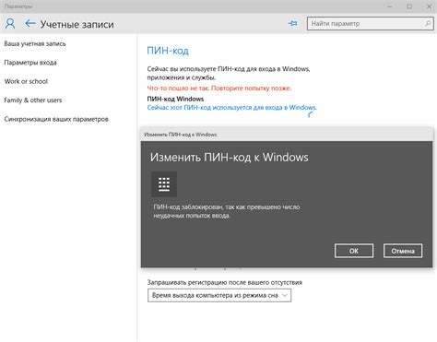
Task: Pin the settings page with pin icon
Action: tap(292, 23)
